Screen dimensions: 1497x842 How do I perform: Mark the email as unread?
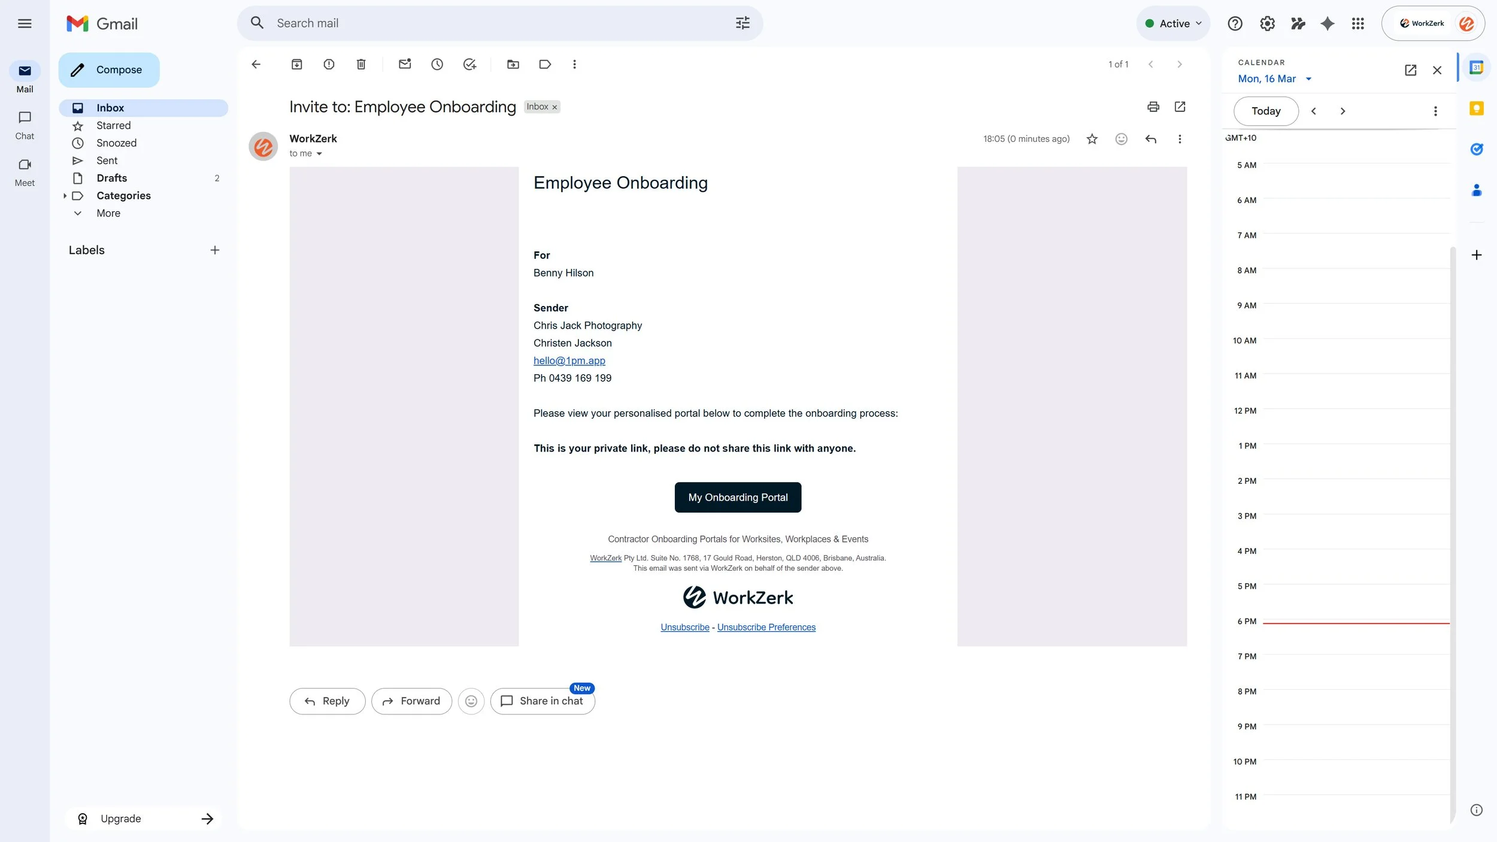point(405,64)
